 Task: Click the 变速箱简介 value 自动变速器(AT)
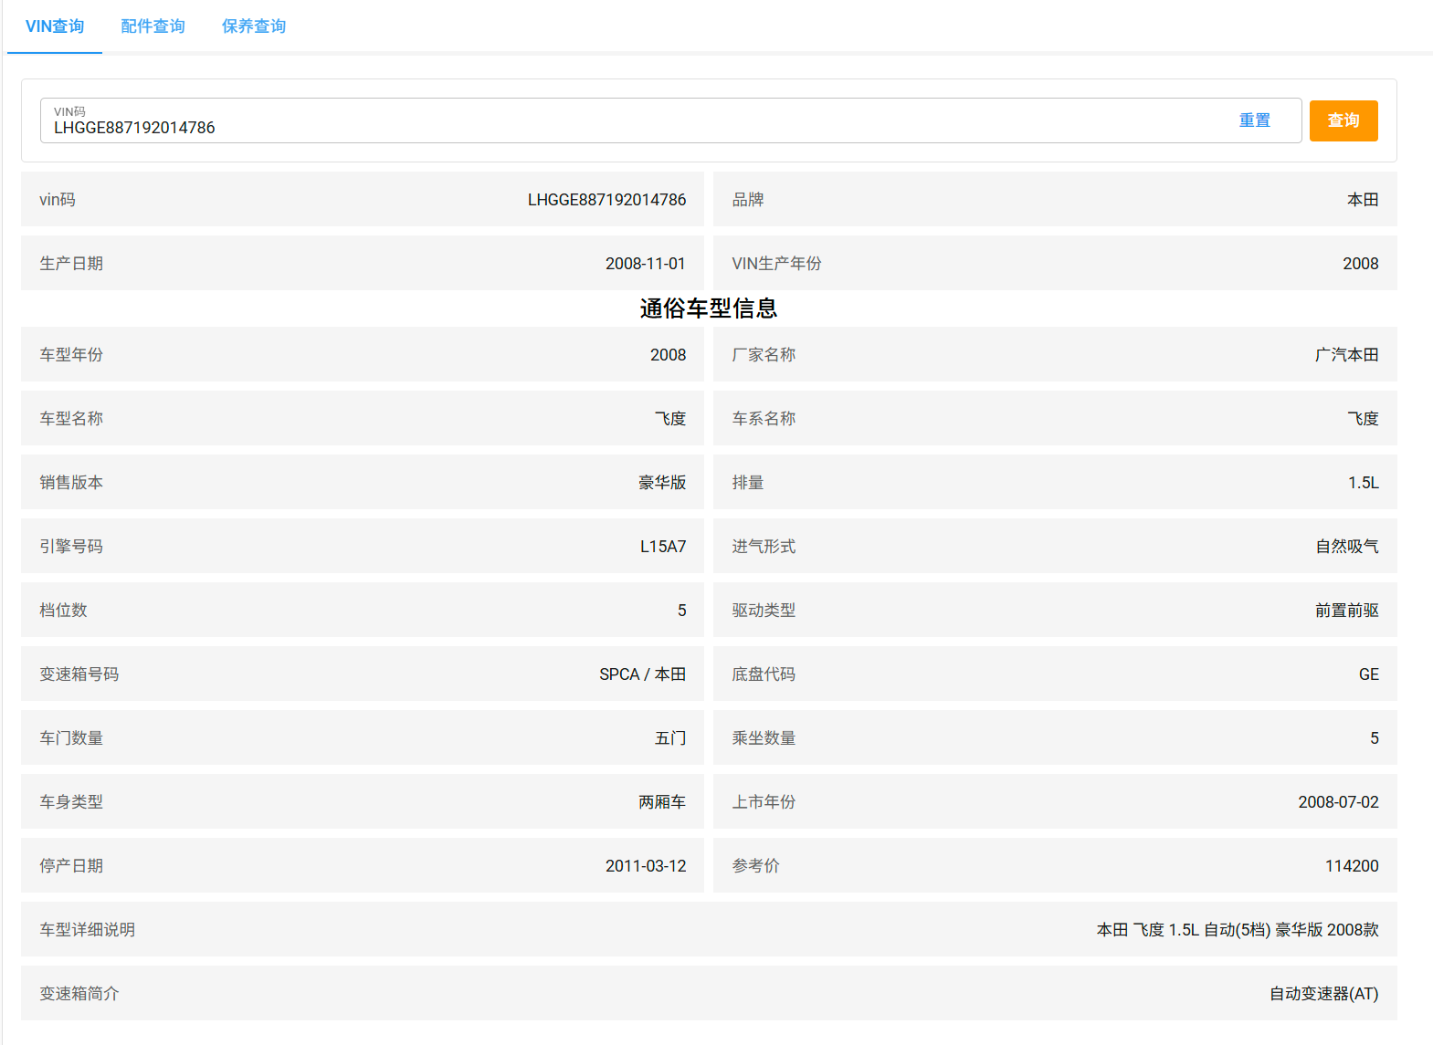tap(1324, 994)
